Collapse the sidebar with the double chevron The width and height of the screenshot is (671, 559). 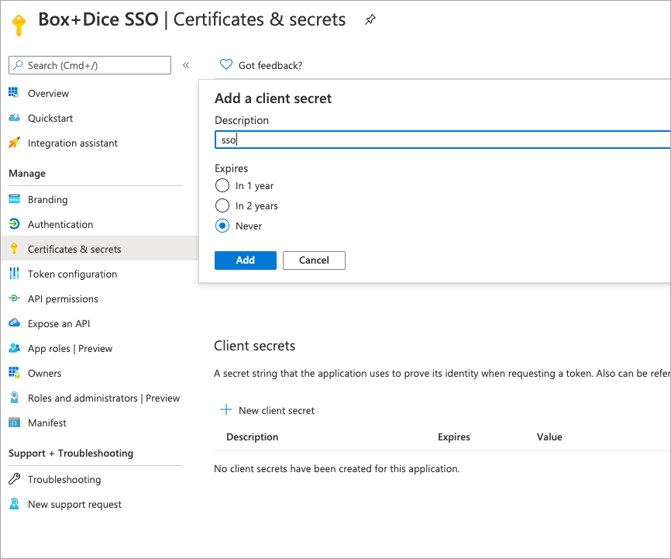click(x=186, y=65)
